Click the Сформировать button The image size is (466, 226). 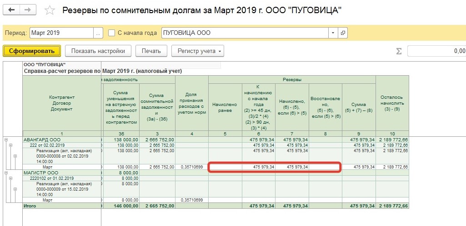point(31,51)
